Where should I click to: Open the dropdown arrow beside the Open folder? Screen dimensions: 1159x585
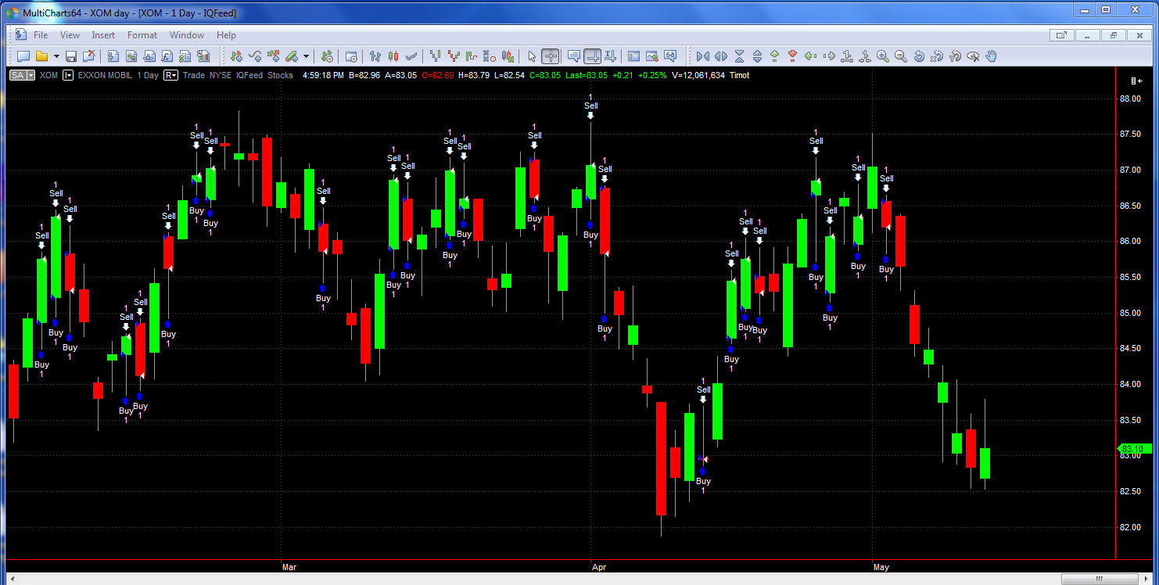point(56,56)
